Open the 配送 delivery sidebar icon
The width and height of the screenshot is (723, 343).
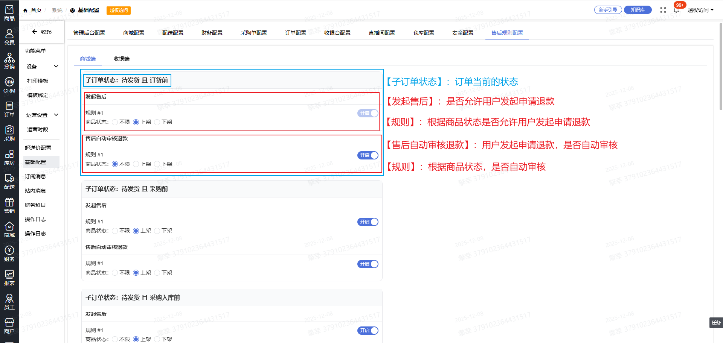click(9, 181)
